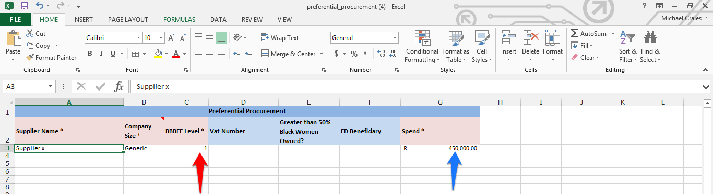Image resolution: width=713 pixels, height=194 pixels.
Task: Click AutoSum button
Action: tap(588, 34)
